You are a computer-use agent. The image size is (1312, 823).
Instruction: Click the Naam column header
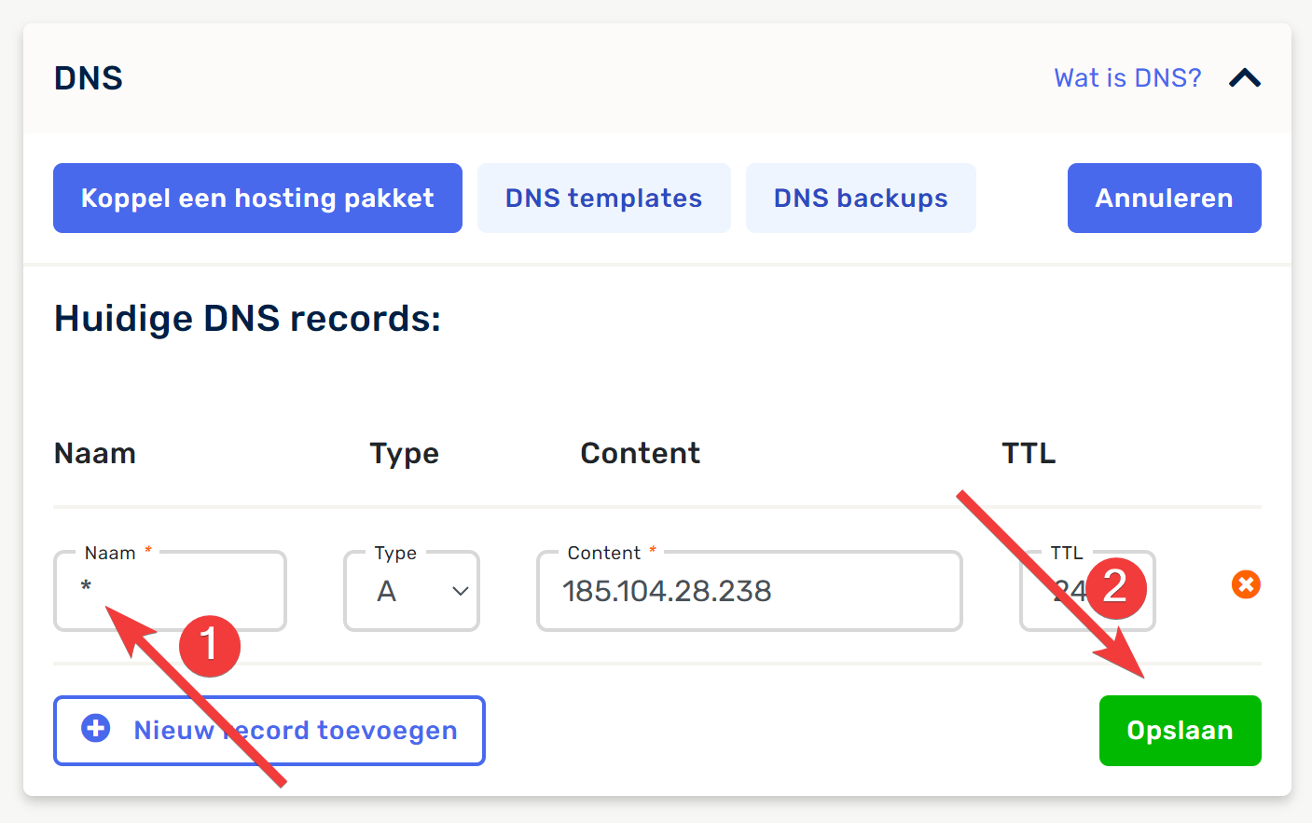tap(95, 454)
